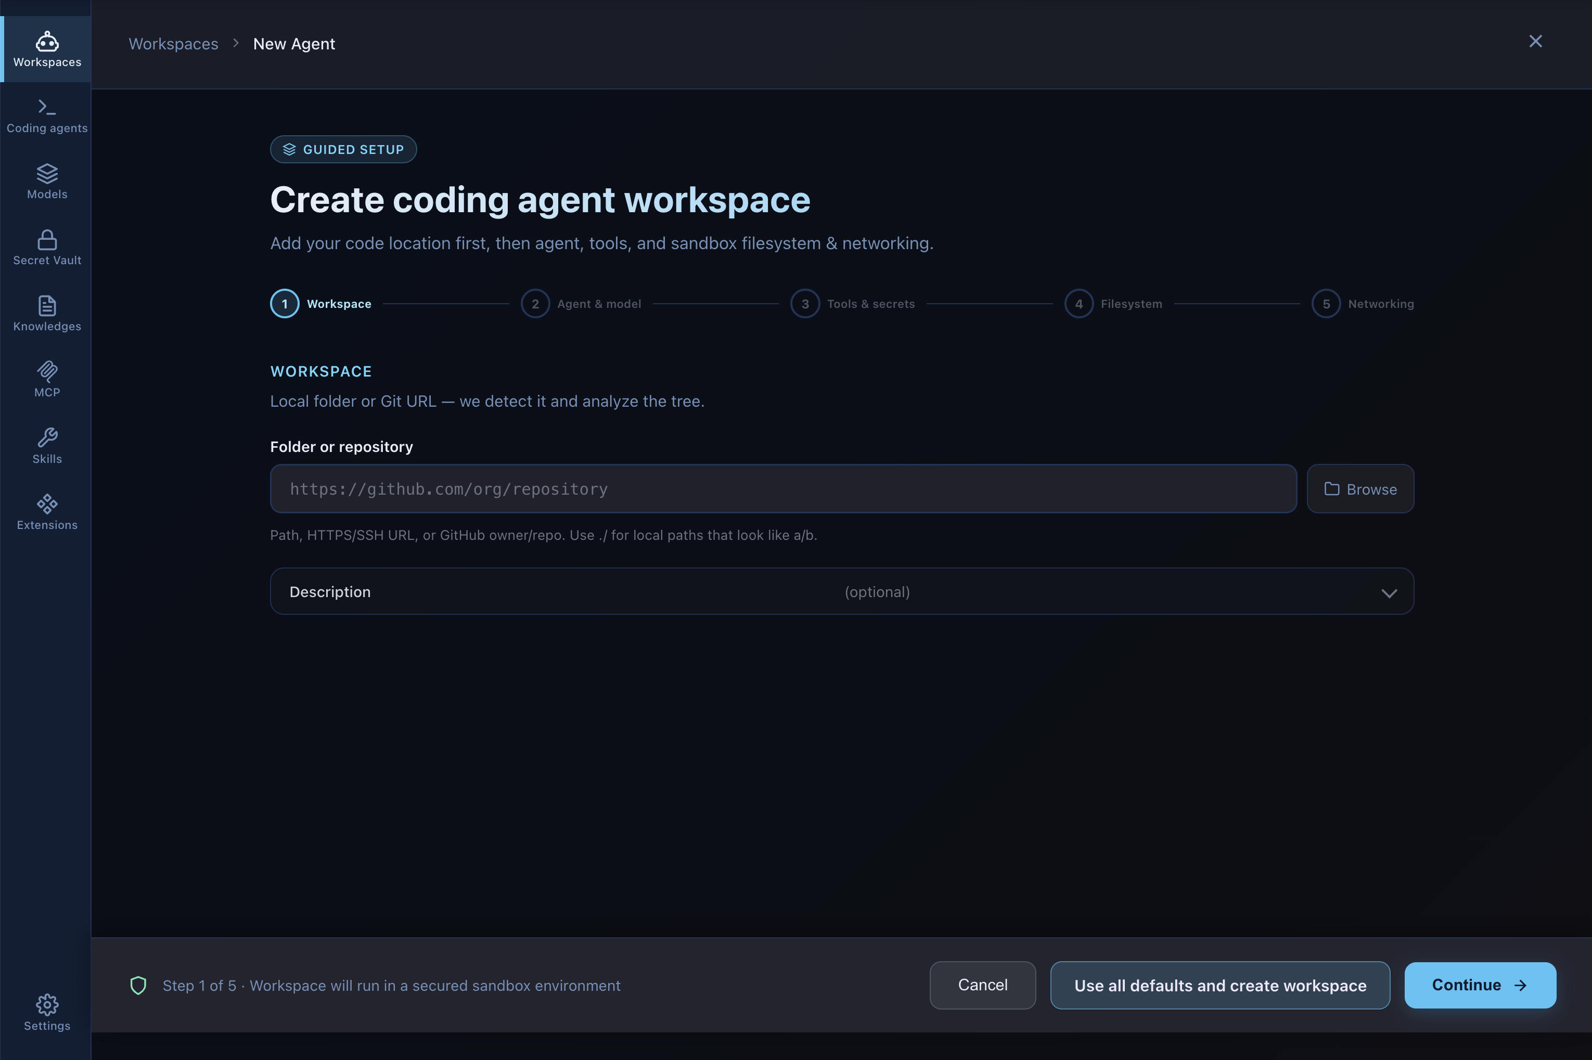The height and width of the screenshot is (1060, 1592).
Task: Open Secret Vault lock icon
Action: (x=47, y=239)
